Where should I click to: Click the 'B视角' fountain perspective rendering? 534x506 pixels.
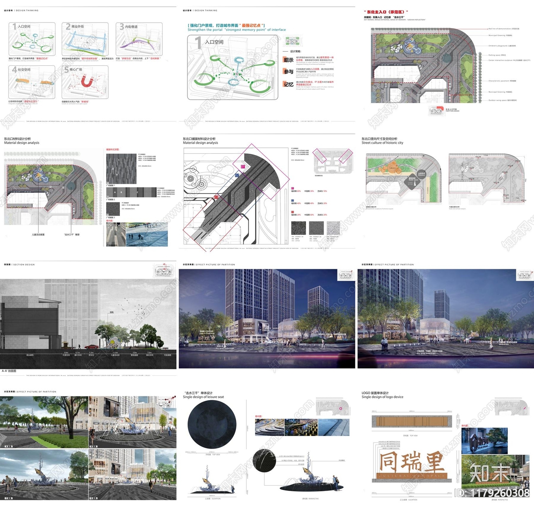(x=132, y=422)
